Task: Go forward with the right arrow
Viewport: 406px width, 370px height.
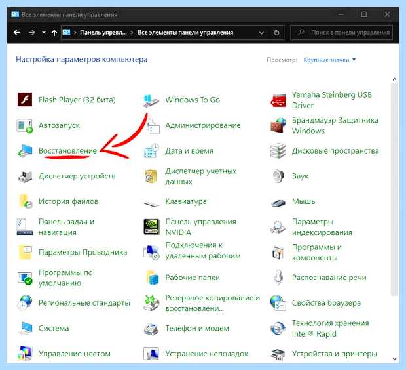Action: tap(32, 32)
